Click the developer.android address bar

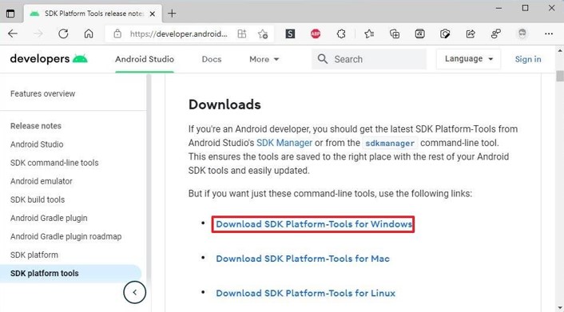[x=178, y=34]
